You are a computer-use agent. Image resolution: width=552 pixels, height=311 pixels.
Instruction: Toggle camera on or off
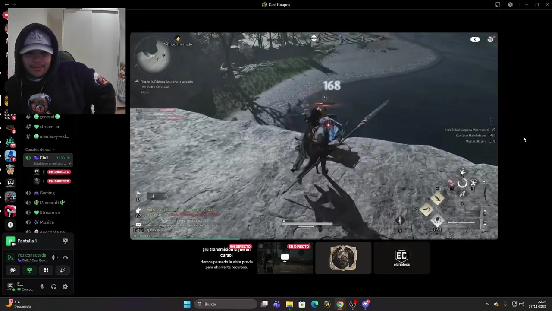[13, 270]
